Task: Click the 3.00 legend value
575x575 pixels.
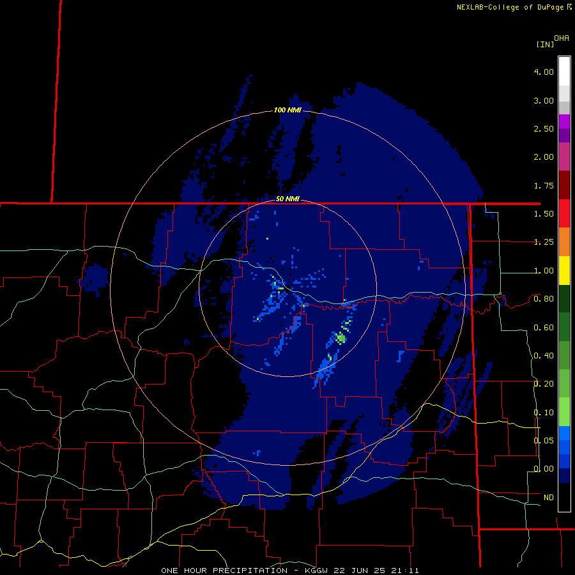Action: point(544,100)
